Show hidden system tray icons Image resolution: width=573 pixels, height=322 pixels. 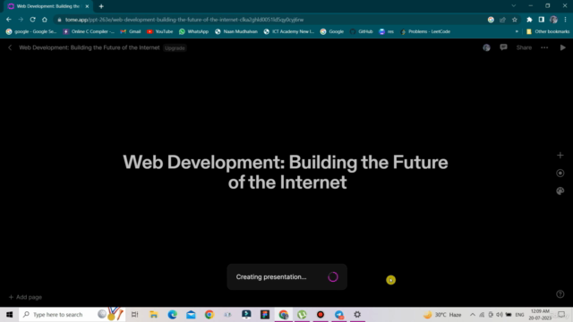coord(473,315)
